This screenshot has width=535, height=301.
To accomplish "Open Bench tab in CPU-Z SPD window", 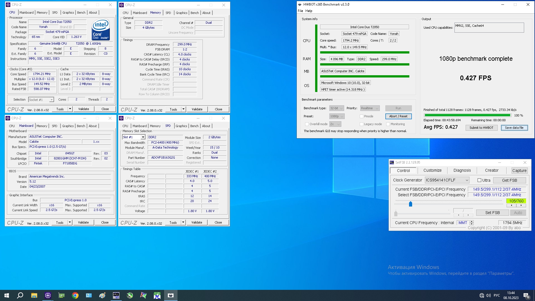I will (194, 126).
